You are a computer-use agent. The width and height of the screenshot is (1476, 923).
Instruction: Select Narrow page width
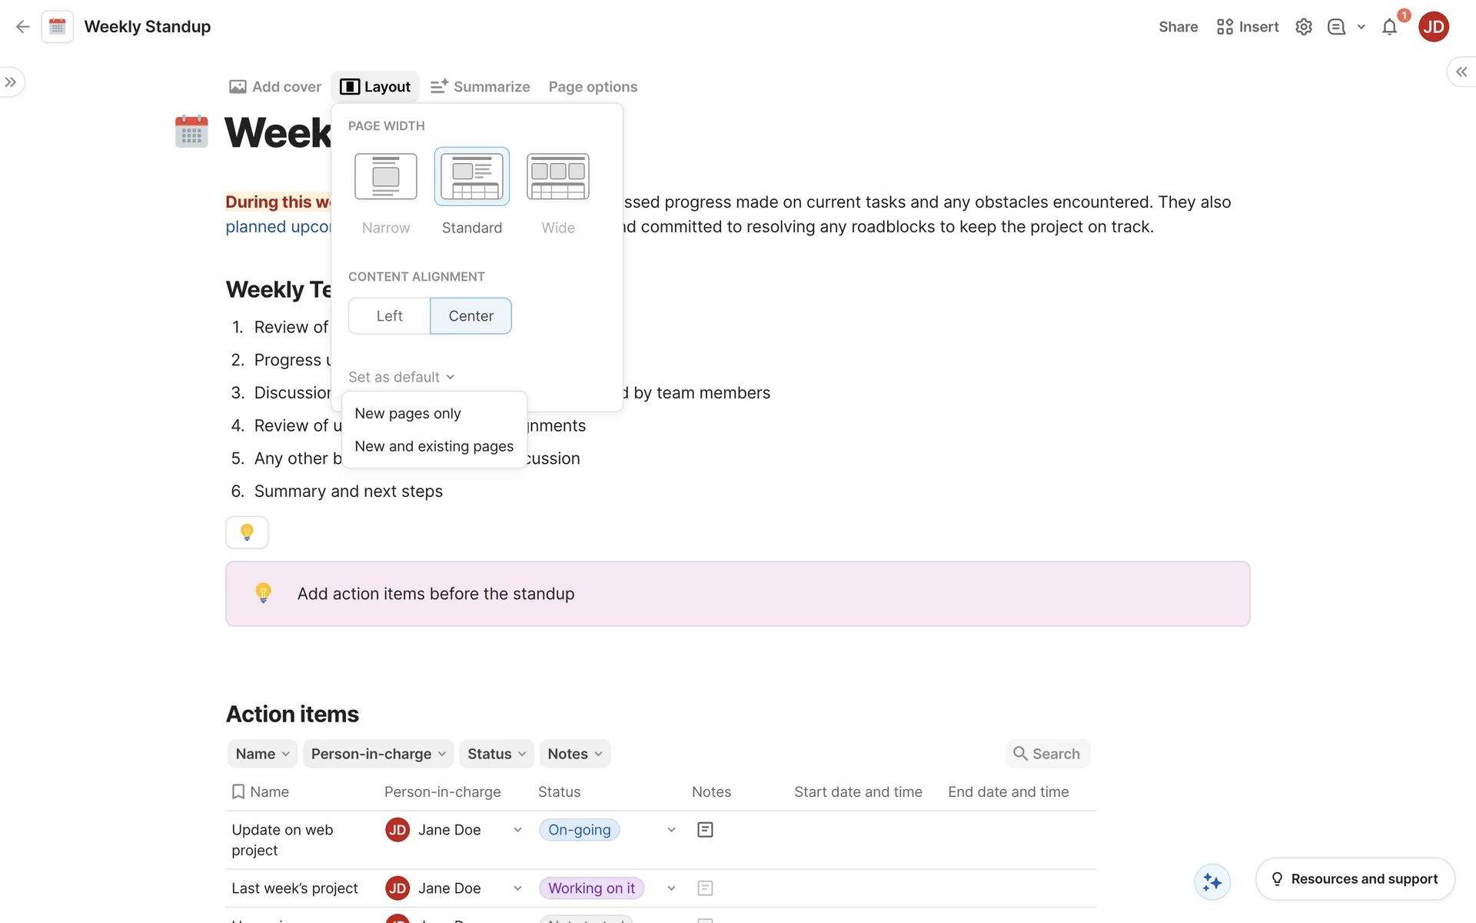pos(386,176)
